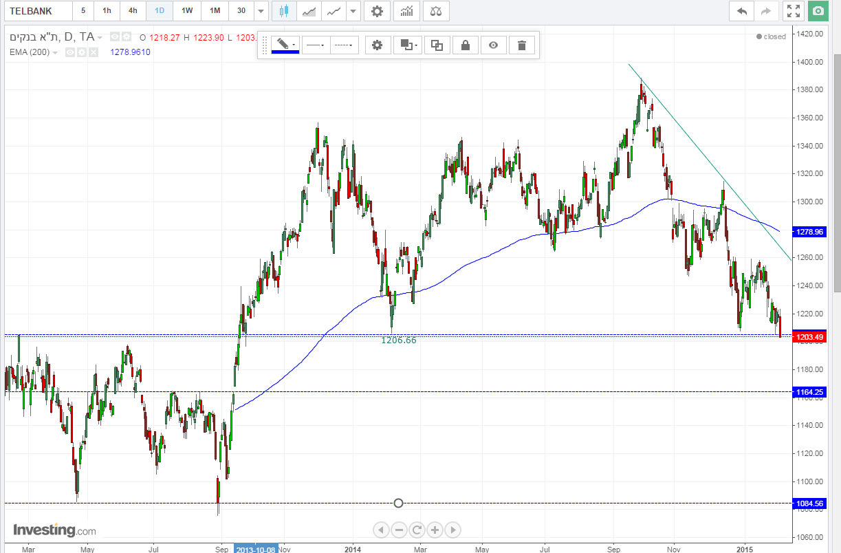The height and width of the screenshot is (553, 841).
Task: Expand more chart styles dropdown
Action: (353, 11)
